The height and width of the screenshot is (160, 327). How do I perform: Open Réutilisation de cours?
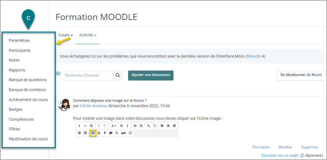[x=28, y=139]
